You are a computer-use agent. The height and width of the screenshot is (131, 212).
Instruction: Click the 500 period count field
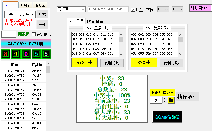(x=9, y=34)
